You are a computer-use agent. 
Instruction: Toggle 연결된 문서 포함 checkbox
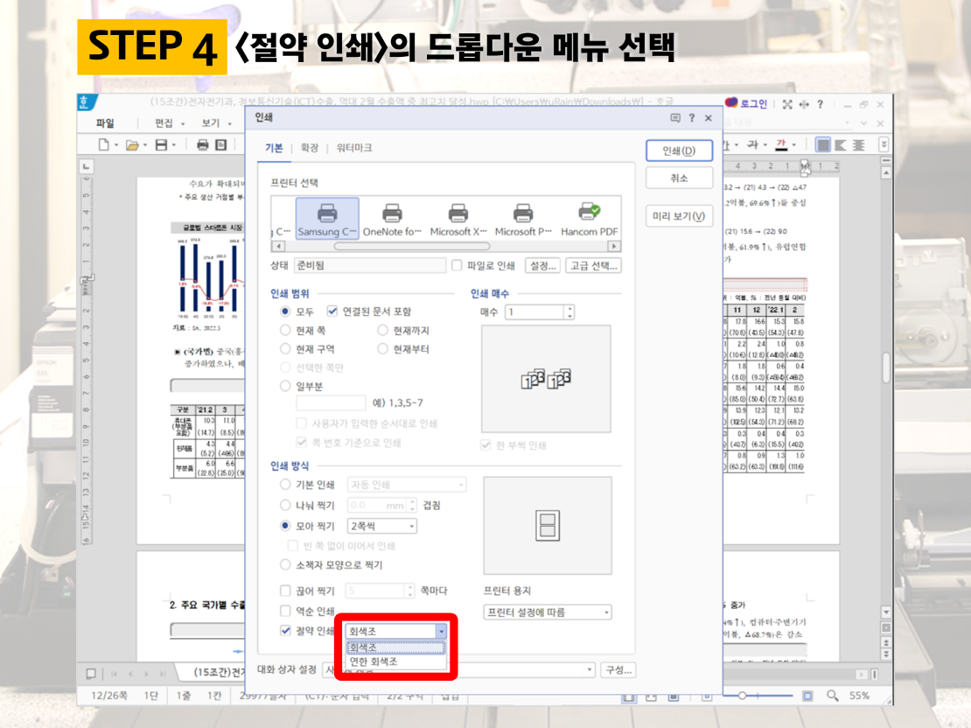[x=332, y=311]
